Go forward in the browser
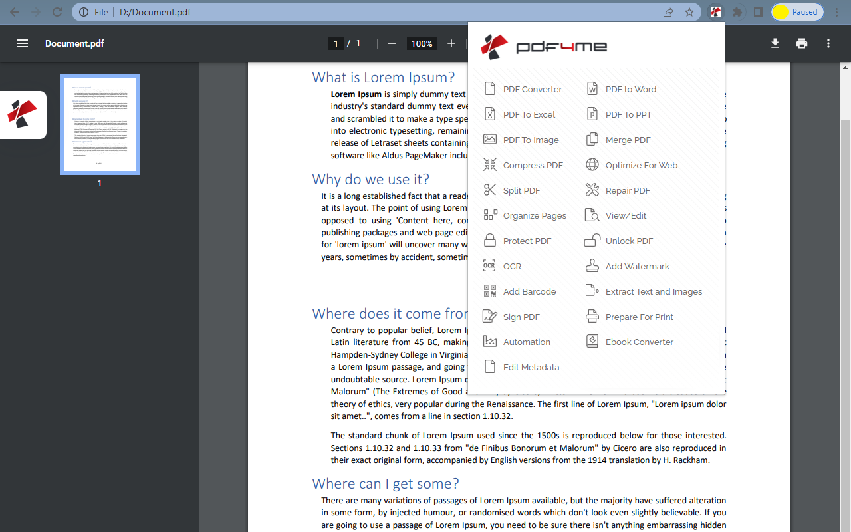This screenshot has width=851, height=532. 36,12
